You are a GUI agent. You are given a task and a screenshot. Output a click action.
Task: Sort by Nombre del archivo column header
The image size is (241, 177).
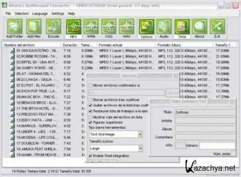[32, 45]
